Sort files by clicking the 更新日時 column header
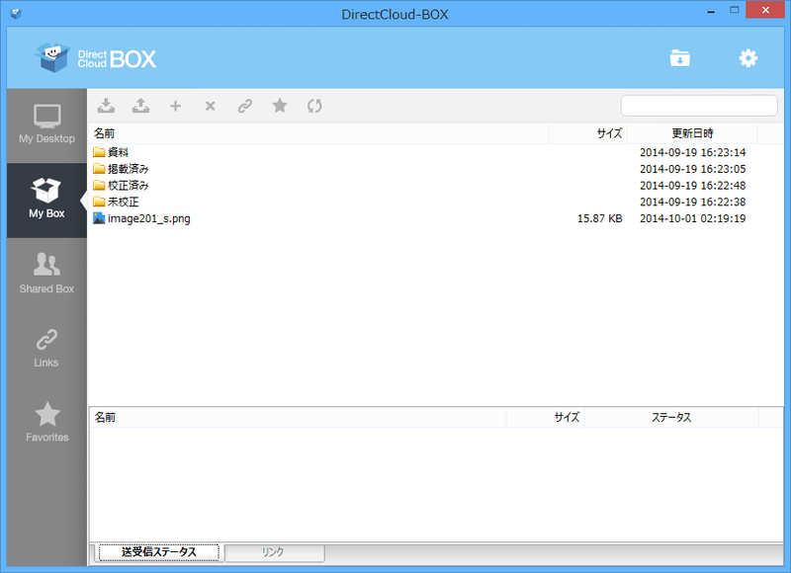This screenshot has width=791, height=573. 689,133
